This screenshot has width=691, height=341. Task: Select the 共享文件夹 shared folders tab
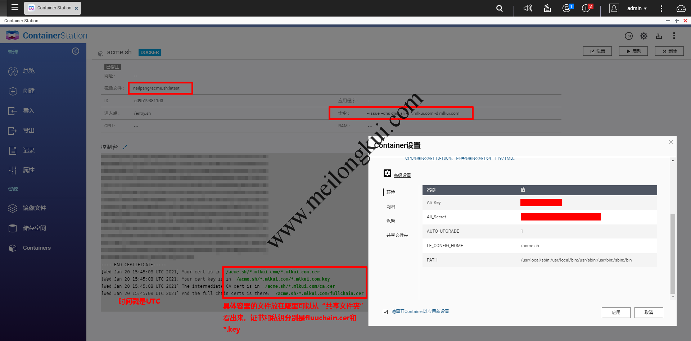[397, 235]
